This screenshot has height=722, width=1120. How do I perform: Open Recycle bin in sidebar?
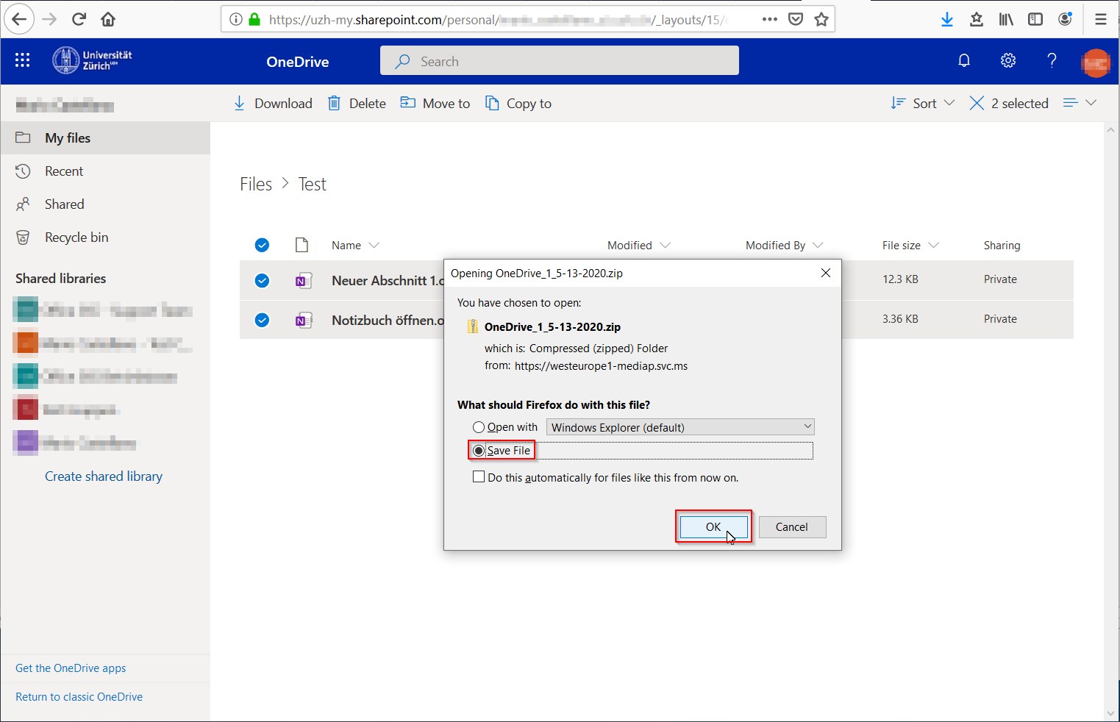pyautogui.click(x=105, y=237)
